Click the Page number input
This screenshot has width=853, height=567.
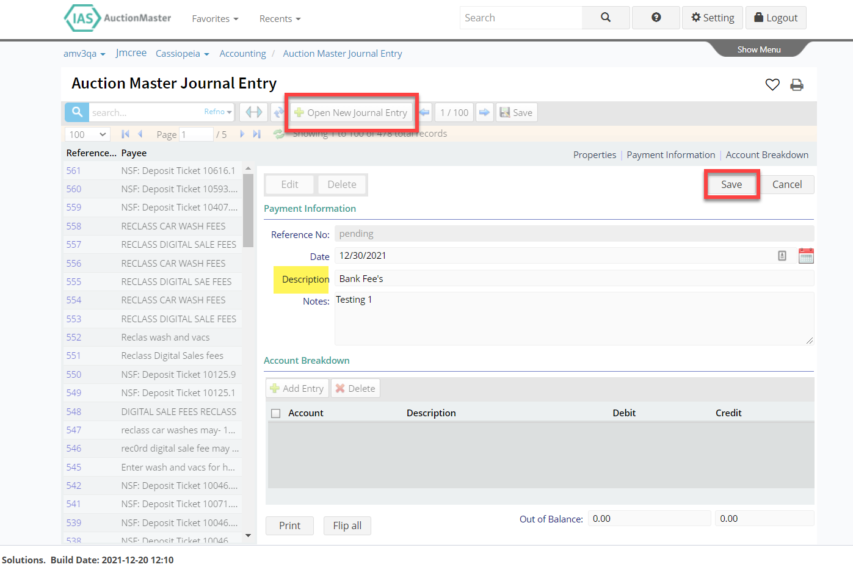196,134
